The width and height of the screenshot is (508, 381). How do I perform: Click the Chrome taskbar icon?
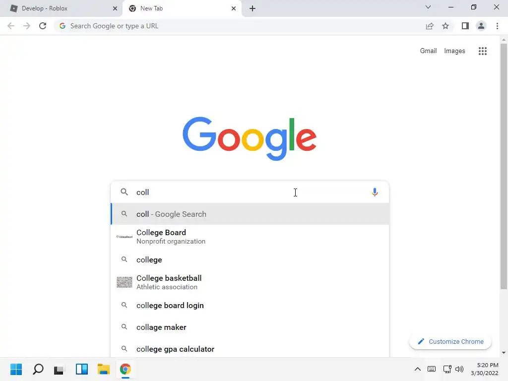(x=126, y=369)
